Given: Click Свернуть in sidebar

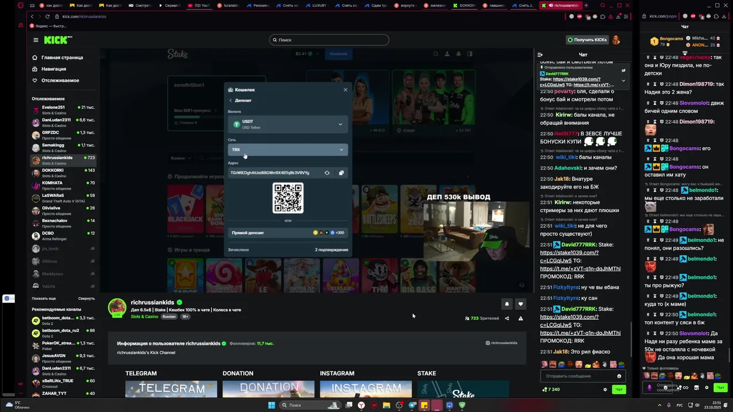Looking at the screenshot, I should 86,298.
